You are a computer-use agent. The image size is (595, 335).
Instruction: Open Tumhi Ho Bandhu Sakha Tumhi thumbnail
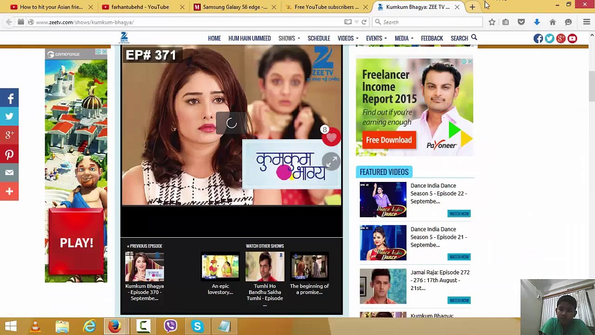coord(265,266)
